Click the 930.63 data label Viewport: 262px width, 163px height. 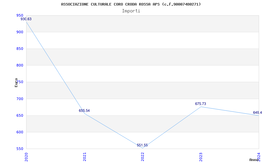tap(26, 19)
